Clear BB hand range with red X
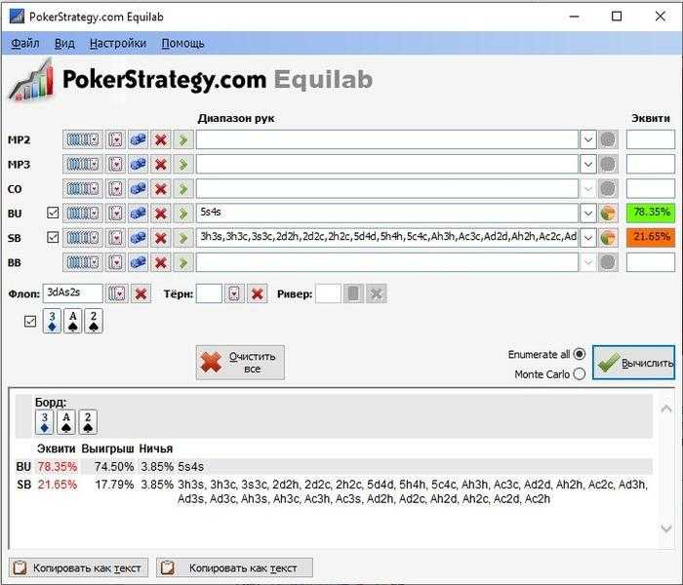Screen dimensions: 683x585 click(x=161, y=262)
